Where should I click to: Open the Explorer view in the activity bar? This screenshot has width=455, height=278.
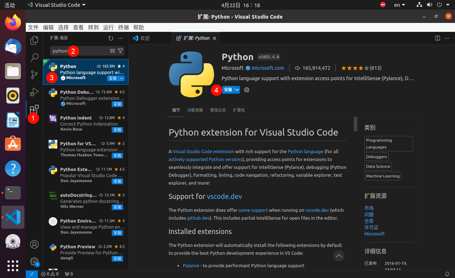click(x=34, y=40)
